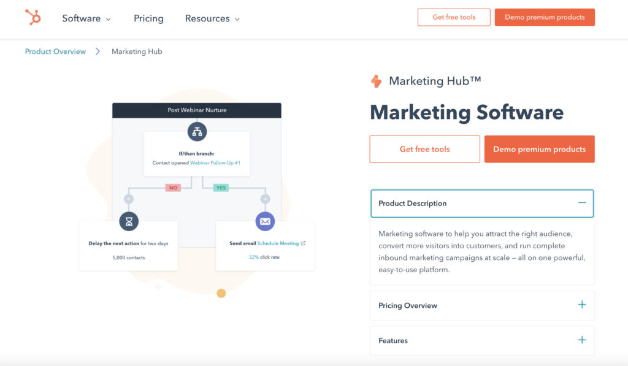628x366 pixels.
Task: Click the Marketing Hub™ product title
Action: (x=435, y=81)
